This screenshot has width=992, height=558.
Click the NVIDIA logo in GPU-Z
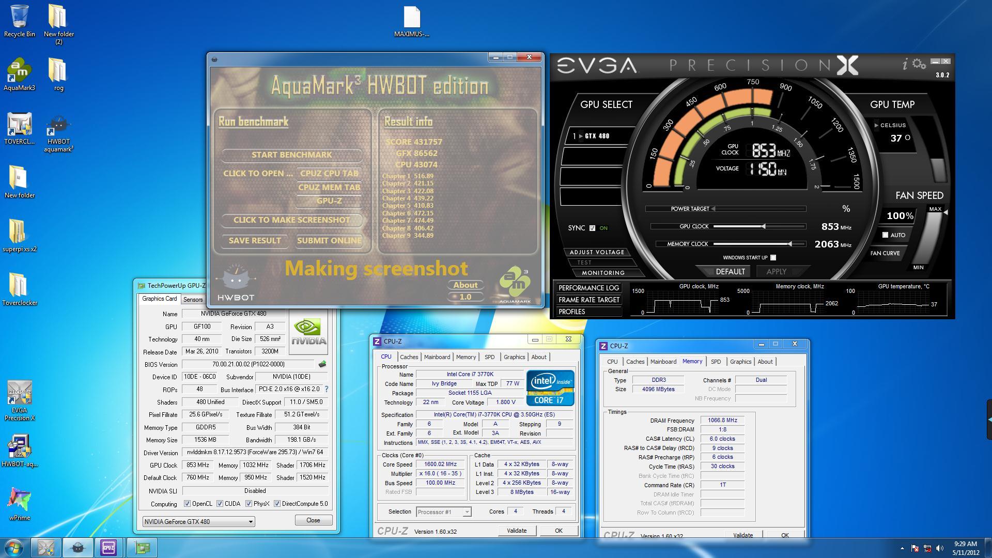pyautogui.click(x=308, y=332)
